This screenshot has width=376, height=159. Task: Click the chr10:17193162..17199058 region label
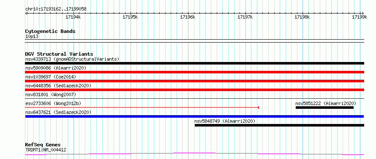point(56,9)
